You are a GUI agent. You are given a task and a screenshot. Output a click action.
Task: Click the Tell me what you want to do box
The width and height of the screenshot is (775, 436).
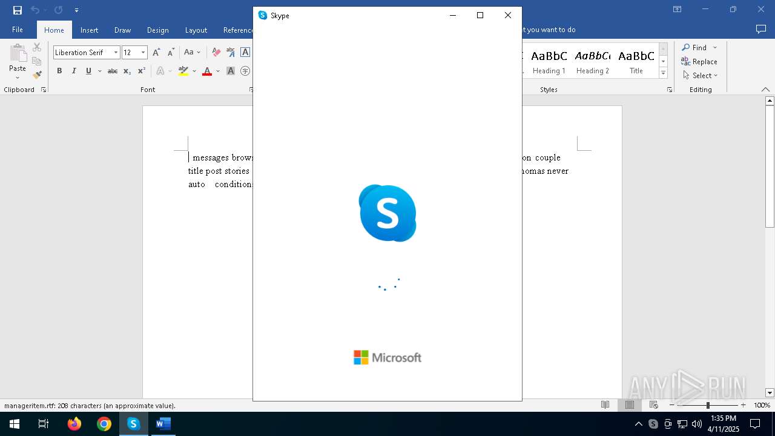point(549,30)
